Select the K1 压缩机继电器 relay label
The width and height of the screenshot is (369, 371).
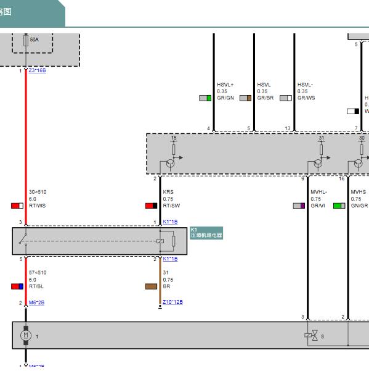tap(206, 233)
